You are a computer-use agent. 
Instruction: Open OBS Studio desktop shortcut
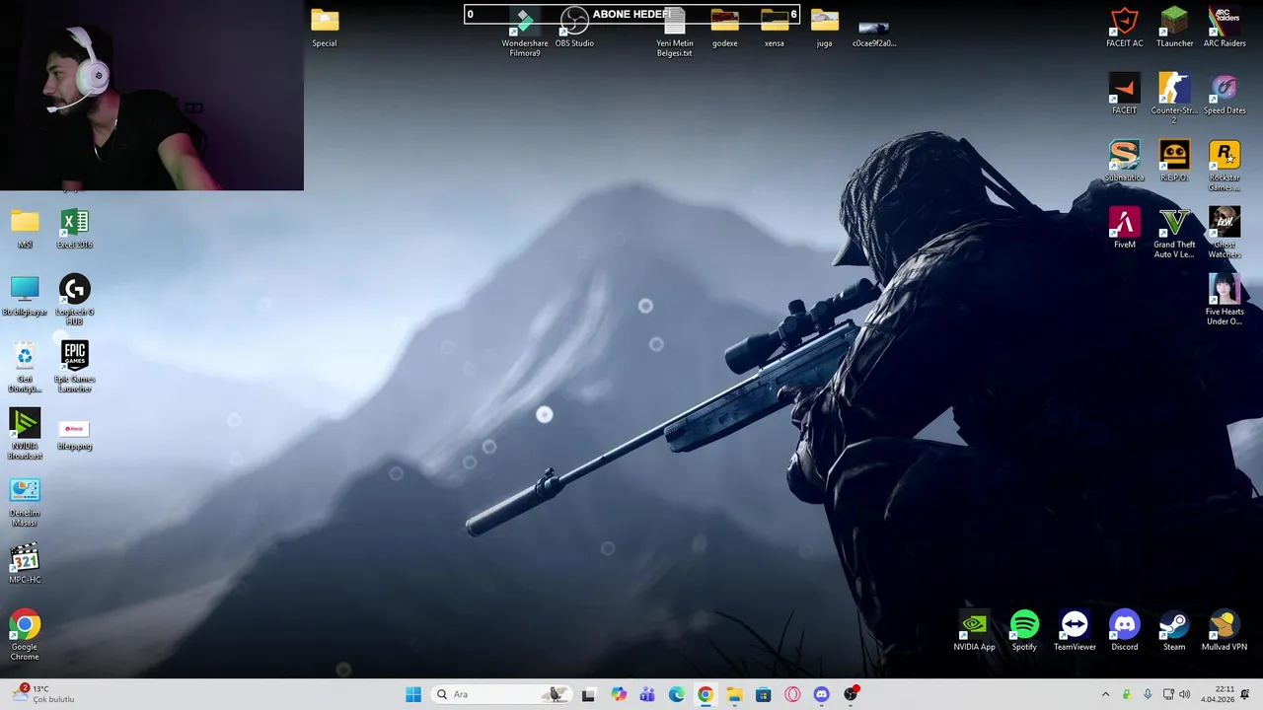tap(574, 27)
